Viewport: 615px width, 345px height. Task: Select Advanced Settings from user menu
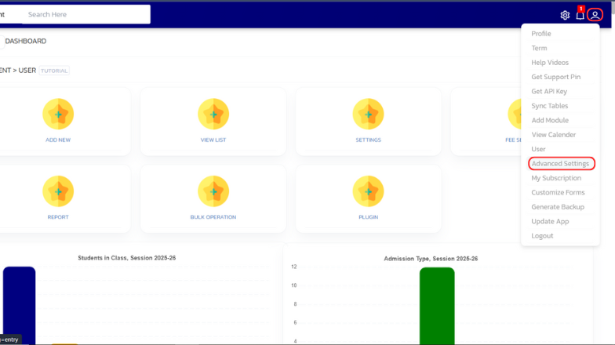click(x=560, y=164)
